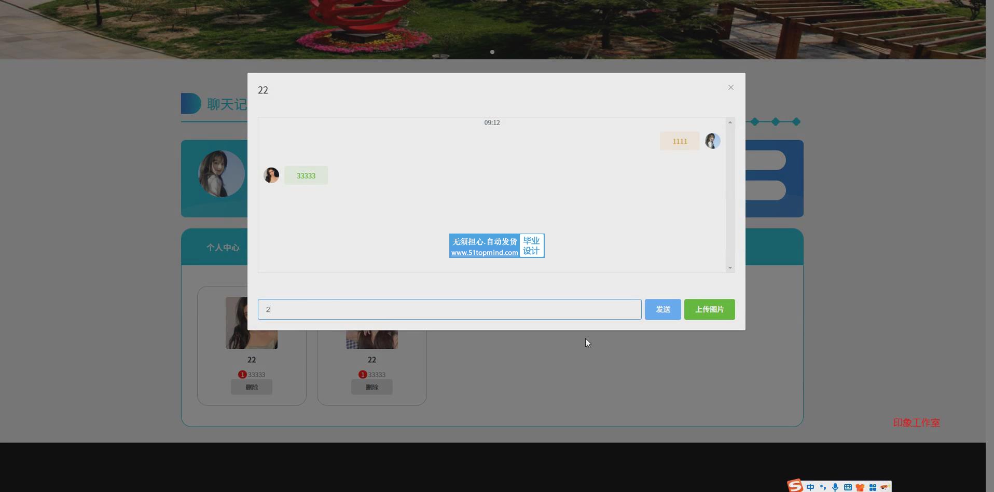Select the 个人中心 tab

[223, 248]
